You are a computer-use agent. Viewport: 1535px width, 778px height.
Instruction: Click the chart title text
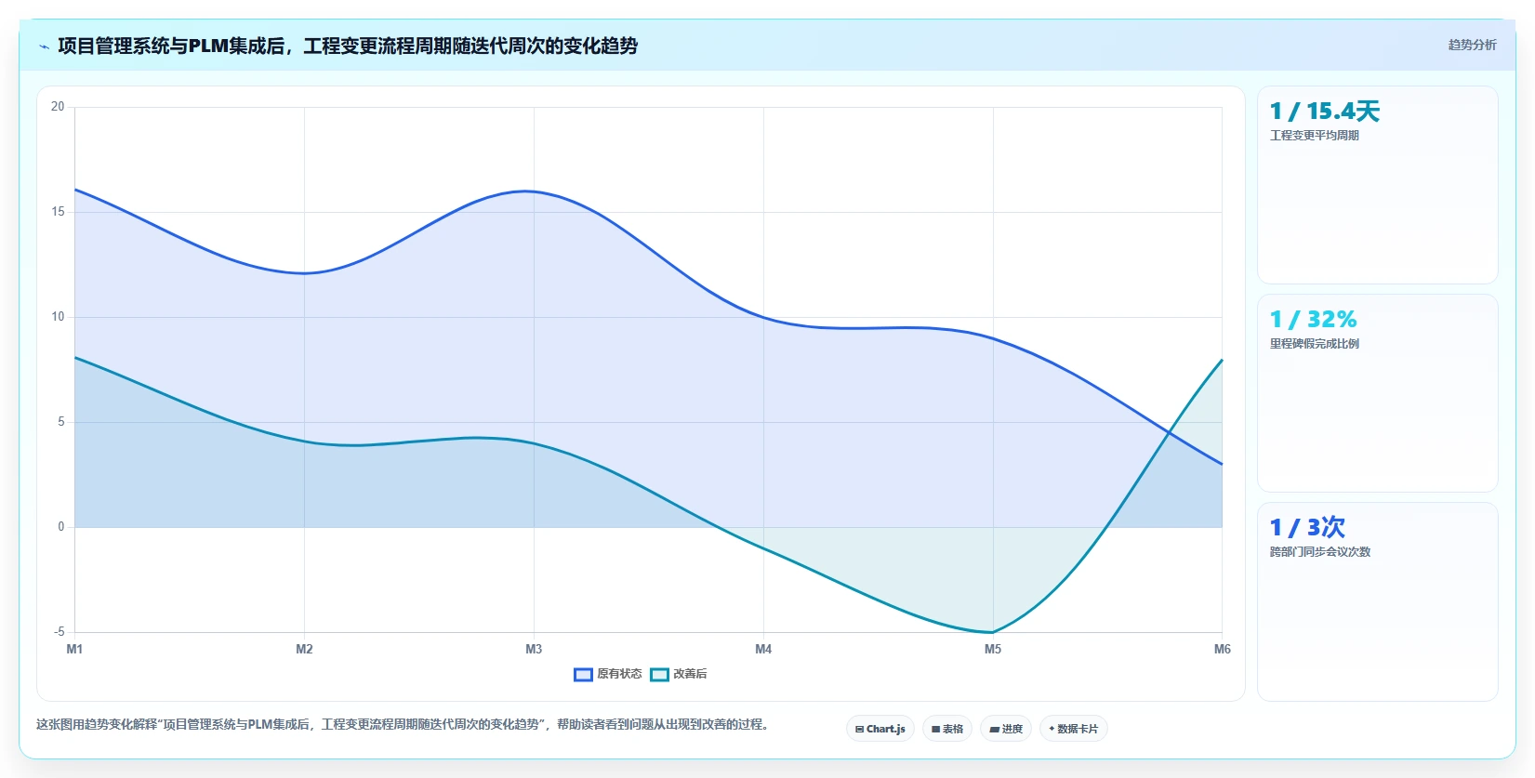[x=348, y=46]
